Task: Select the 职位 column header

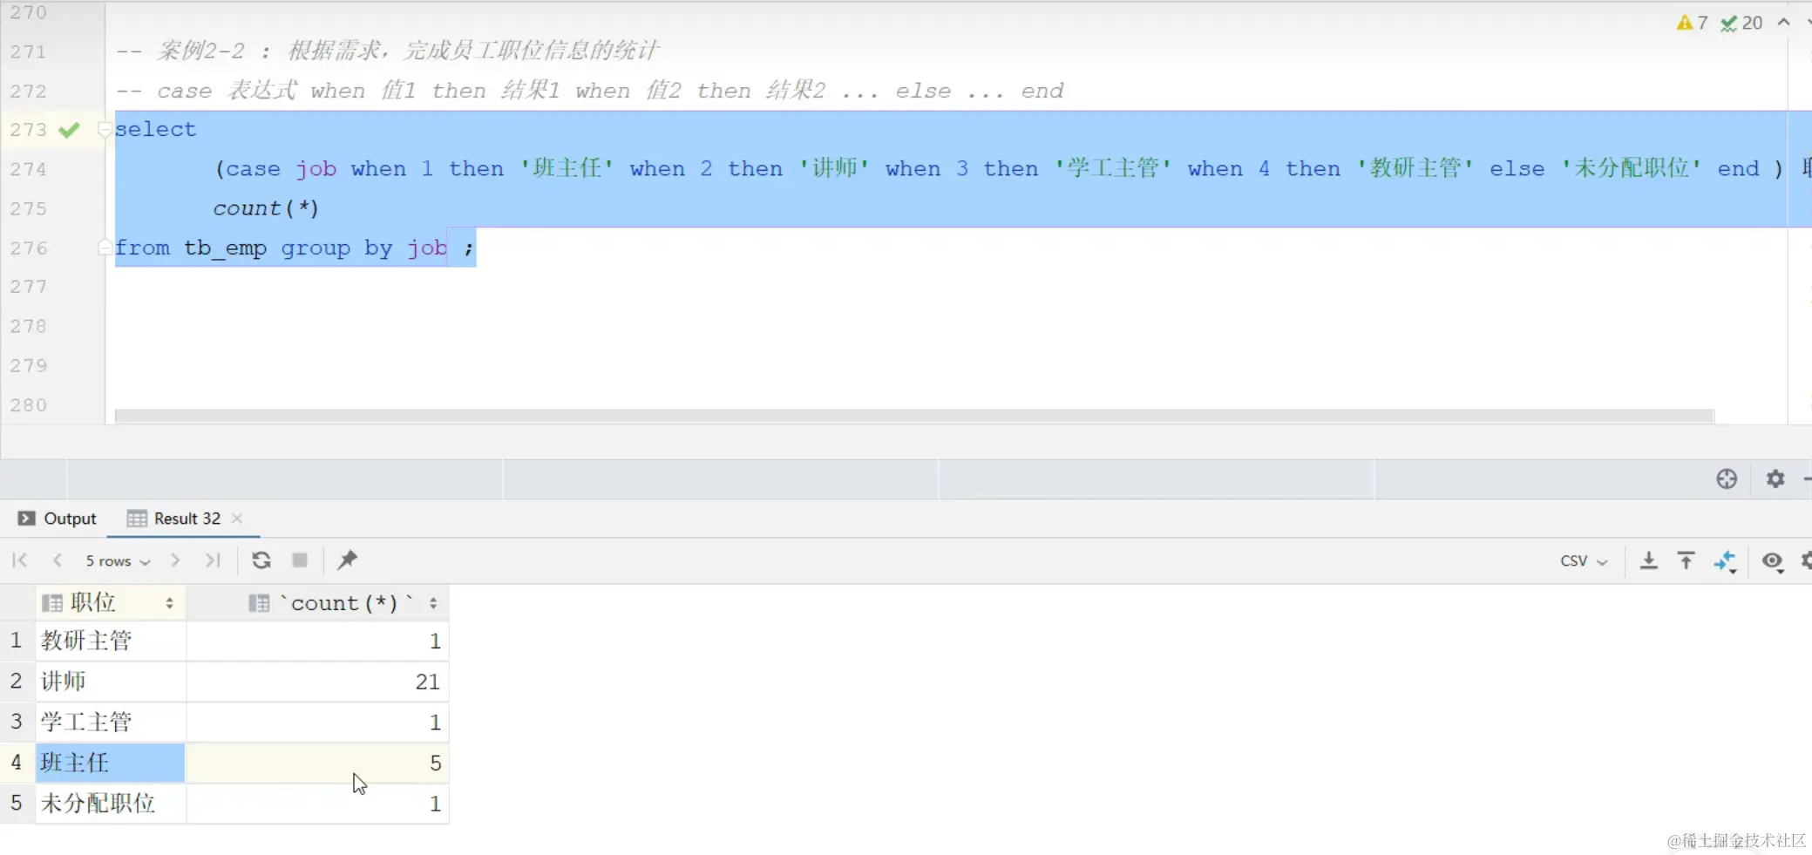Action: pos(110,603)
